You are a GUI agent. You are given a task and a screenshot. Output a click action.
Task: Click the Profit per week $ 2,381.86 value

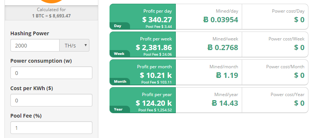click(x=153, y=47)
